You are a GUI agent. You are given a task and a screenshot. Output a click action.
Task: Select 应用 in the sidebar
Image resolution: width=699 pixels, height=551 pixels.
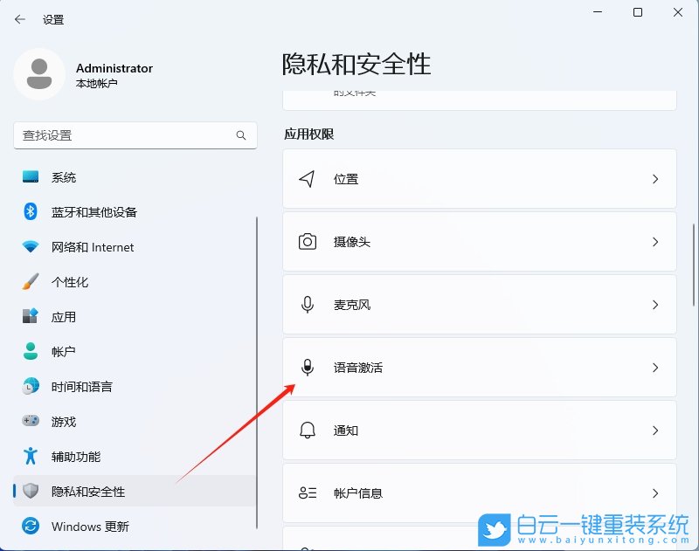tap(64, 317)
